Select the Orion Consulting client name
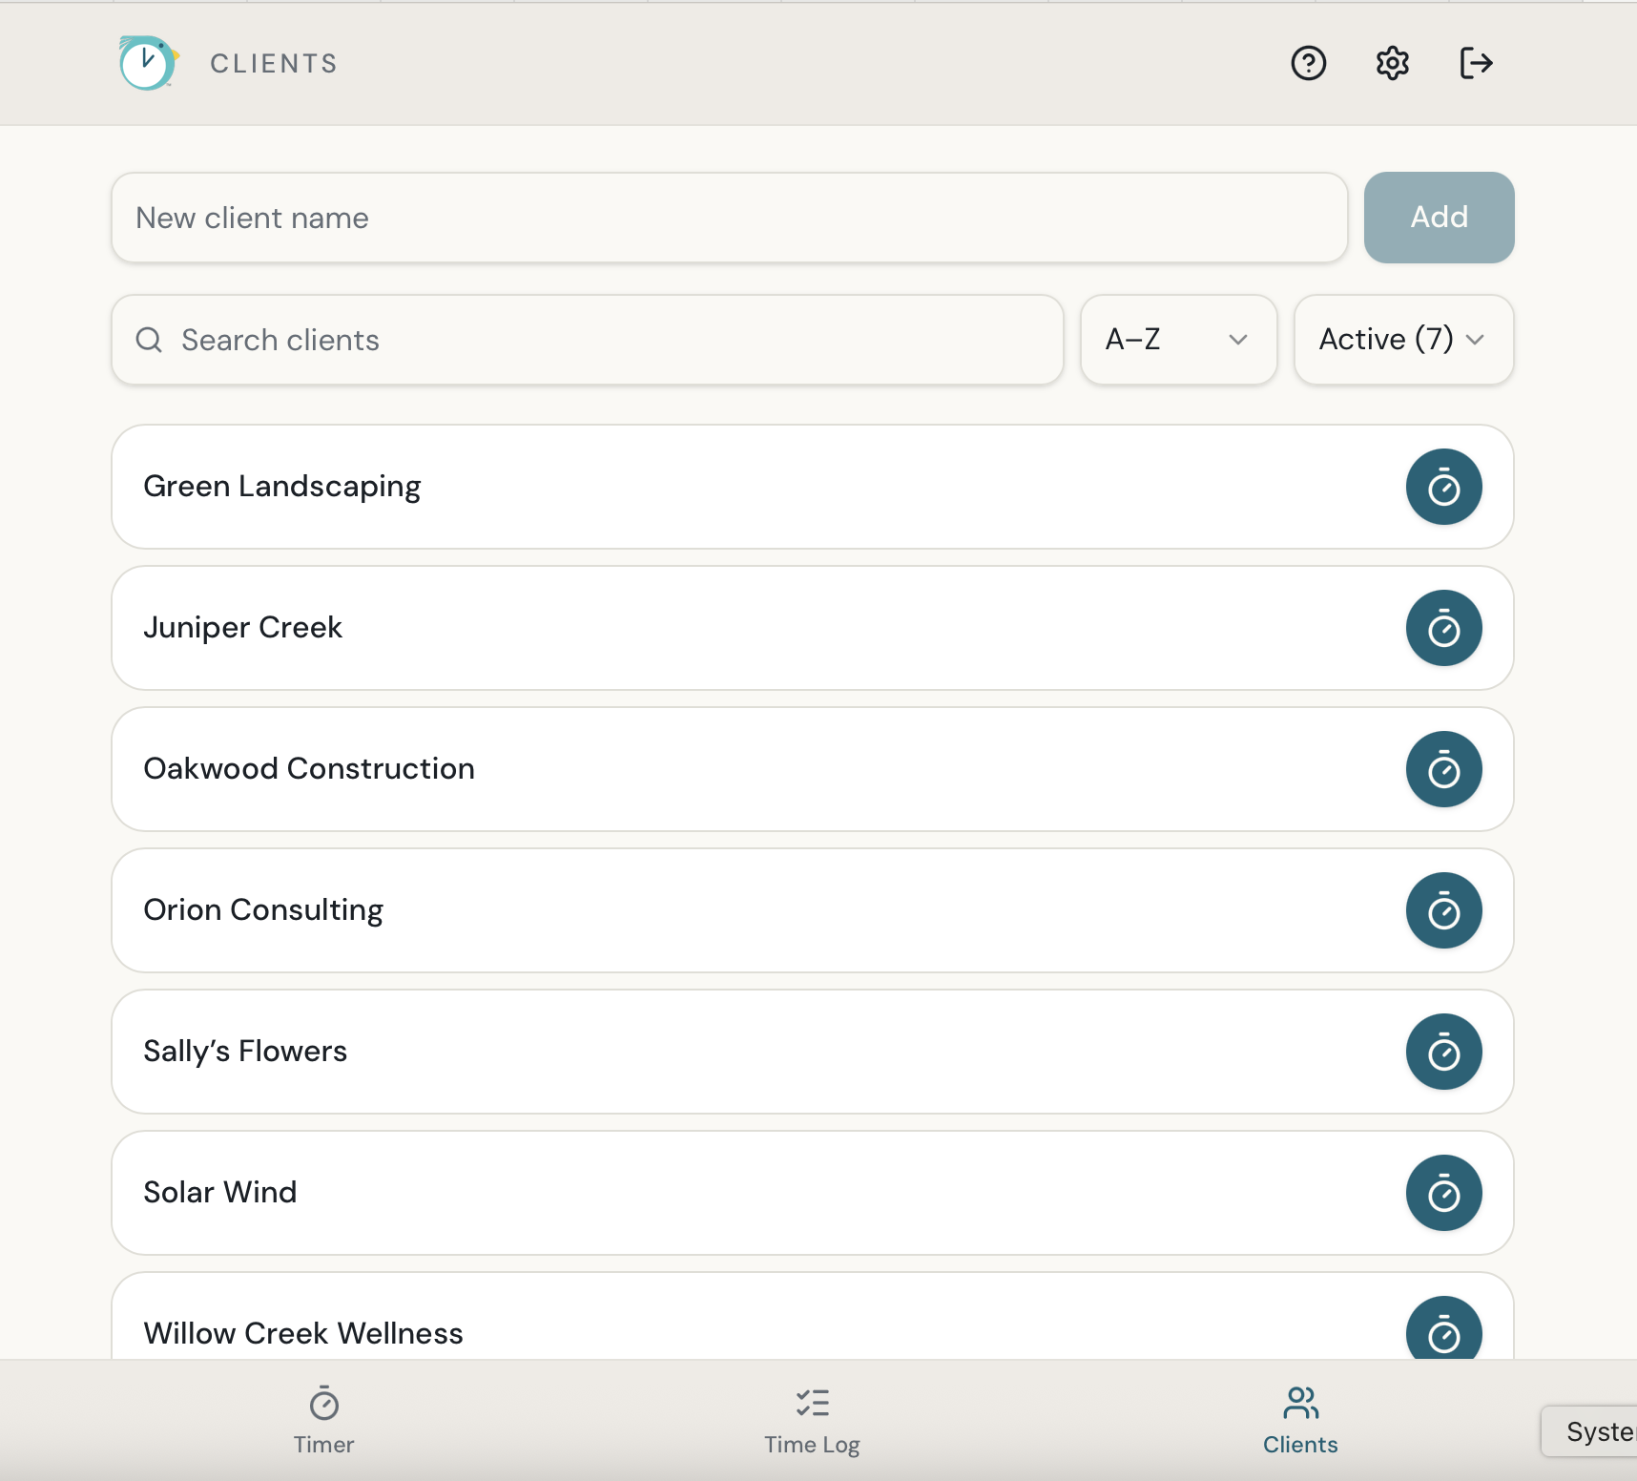 pos(263,910)
